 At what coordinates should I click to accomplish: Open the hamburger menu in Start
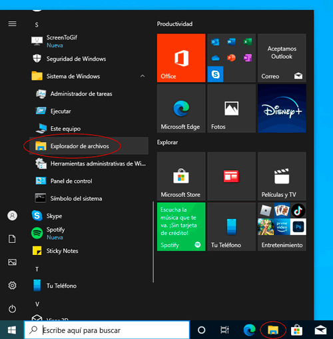pos(12,23)
